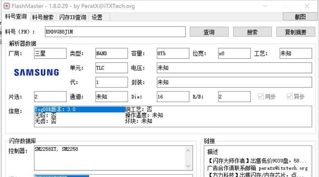Close the FlashMaster window
The width and height of the screenshot is (319, 177).
point(307,6)
